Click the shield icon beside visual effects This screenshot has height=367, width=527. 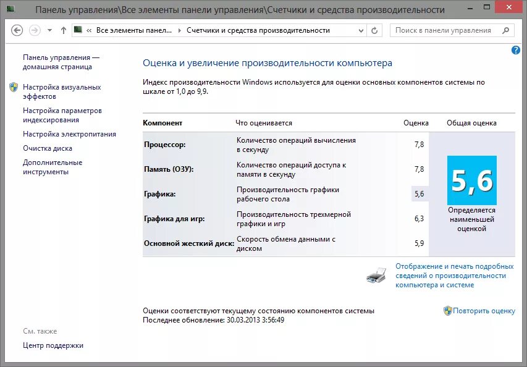pyautogui.click(x=14, y=87)
